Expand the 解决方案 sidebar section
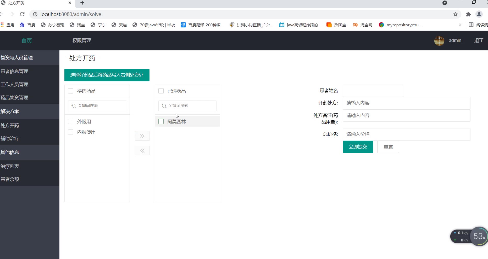 click(30, 111)
